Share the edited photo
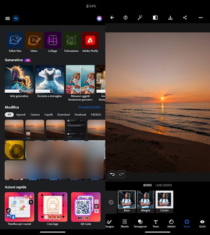 [185, 18]
